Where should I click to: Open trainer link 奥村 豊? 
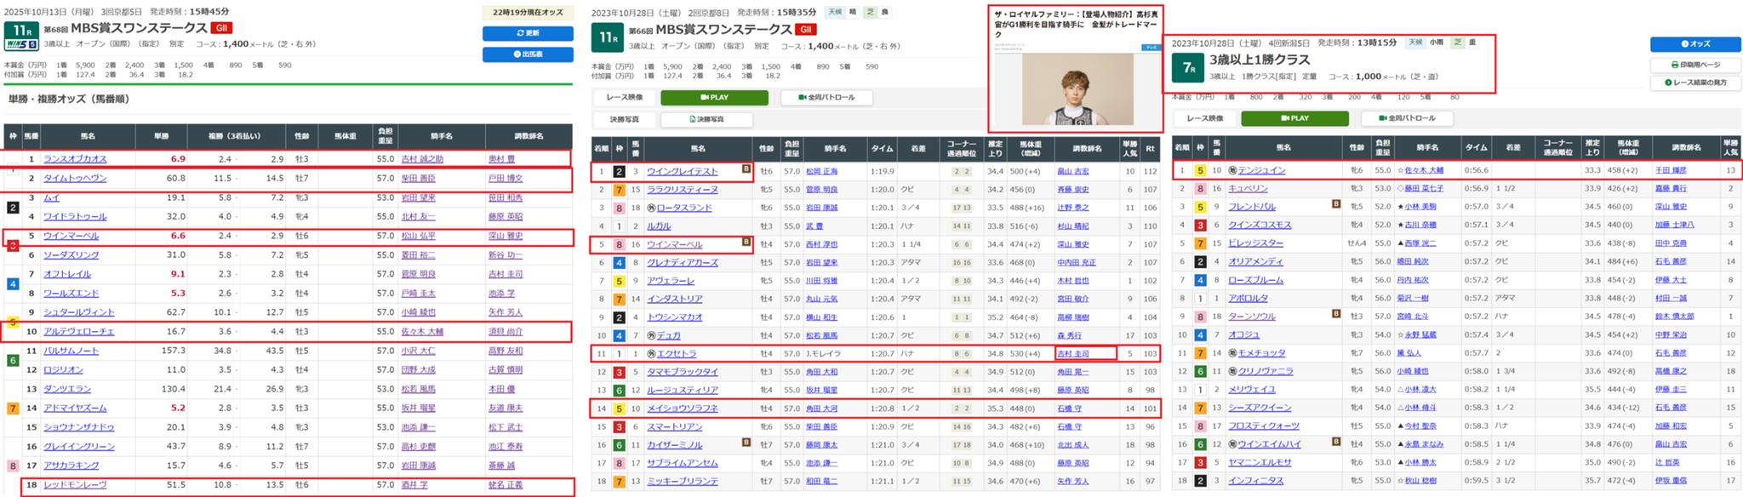click(501, 159)
